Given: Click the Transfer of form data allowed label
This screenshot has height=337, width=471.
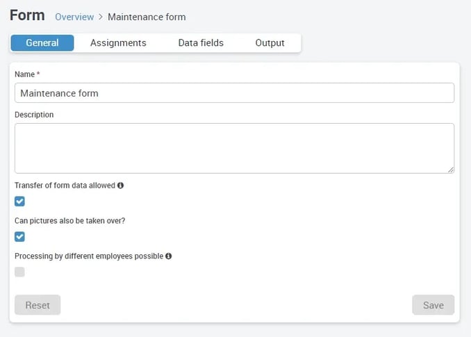Looking at the screenshot, I should click(65, 186).
